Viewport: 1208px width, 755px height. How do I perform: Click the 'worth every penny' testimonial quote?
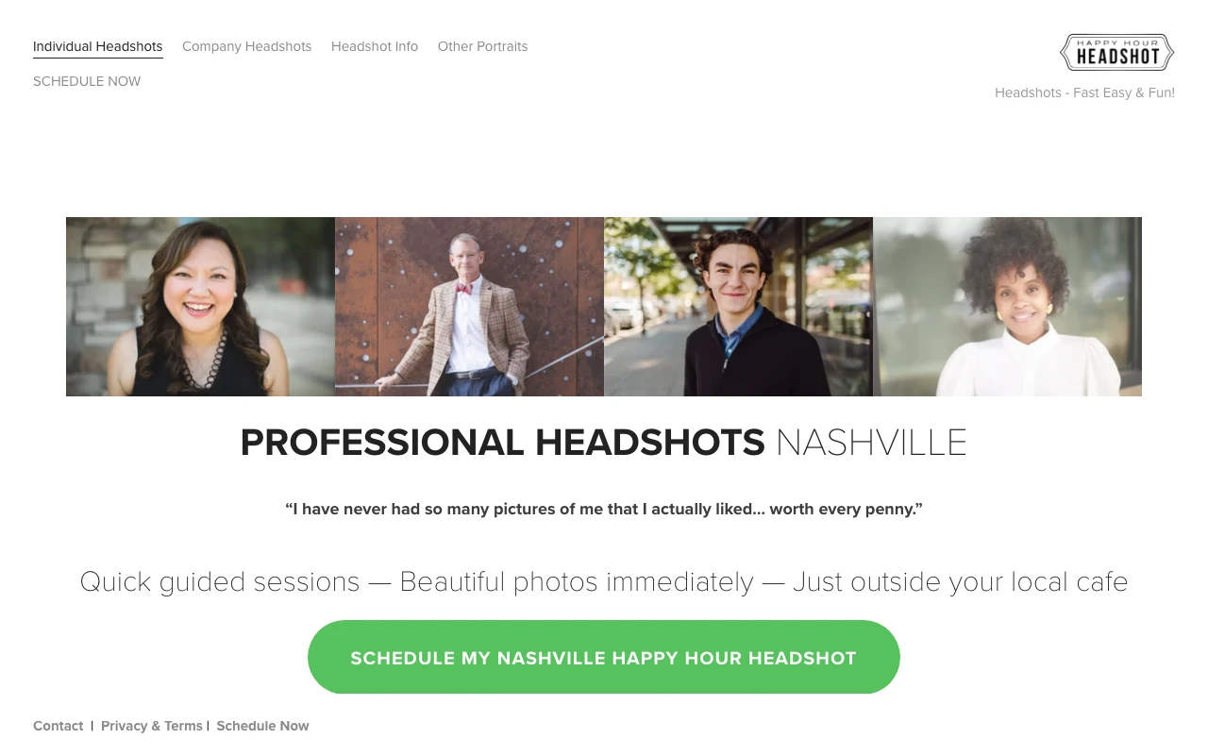[x=604, y=509]
